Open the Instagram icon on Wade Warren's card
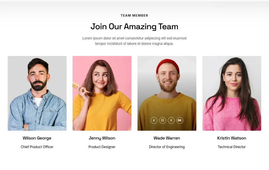269x170 pixels. click(x=163, y=120)
